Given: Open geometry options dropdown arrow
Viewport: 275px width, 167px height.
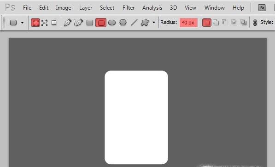Looking at the screenshot, I should (x=154, y=23).
